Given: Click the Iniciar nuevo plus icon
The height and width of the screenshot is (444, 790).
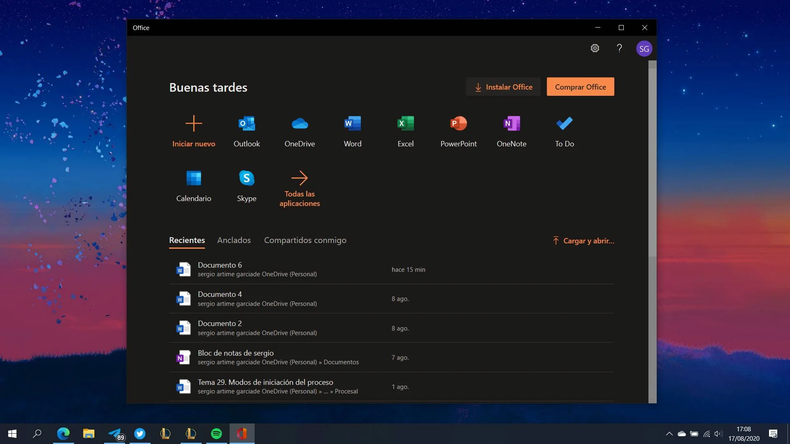Looking at the screenshot, I should coord(194,123).
